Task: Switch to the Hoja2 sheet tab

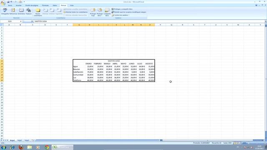Action: tap(20, 140)
